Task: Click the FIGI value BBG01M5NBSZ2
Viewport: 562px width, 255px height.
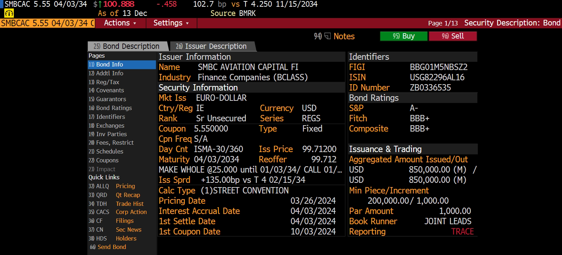Action: tap(439, 67)
